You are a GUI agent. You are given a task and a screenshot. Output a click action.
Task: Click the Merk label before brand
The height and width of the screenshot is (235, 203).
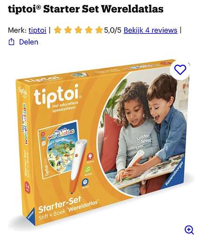point(17,30)
